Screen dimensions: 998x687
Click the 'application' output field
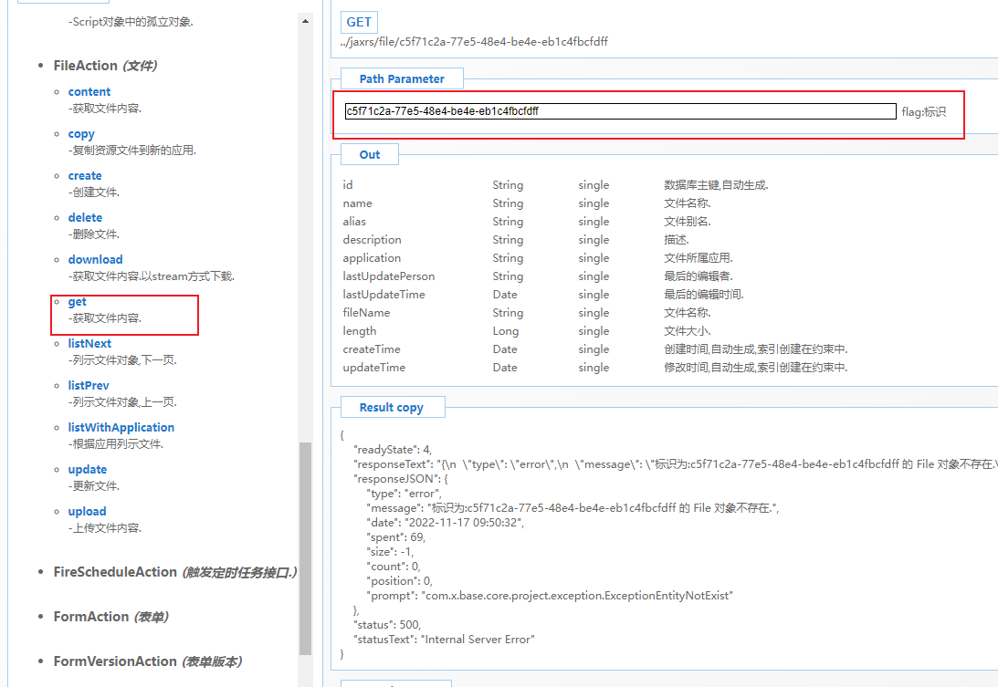(x=372, y=258)
